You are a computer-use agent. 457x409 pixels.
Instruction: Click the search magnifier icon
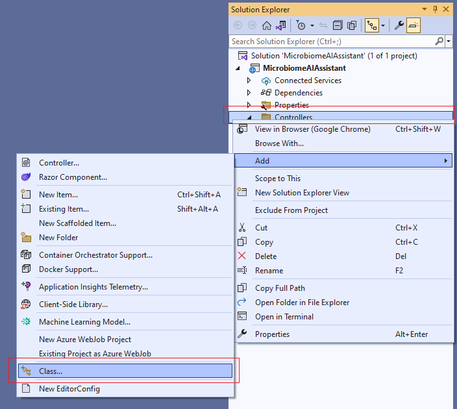coord(439,42)
